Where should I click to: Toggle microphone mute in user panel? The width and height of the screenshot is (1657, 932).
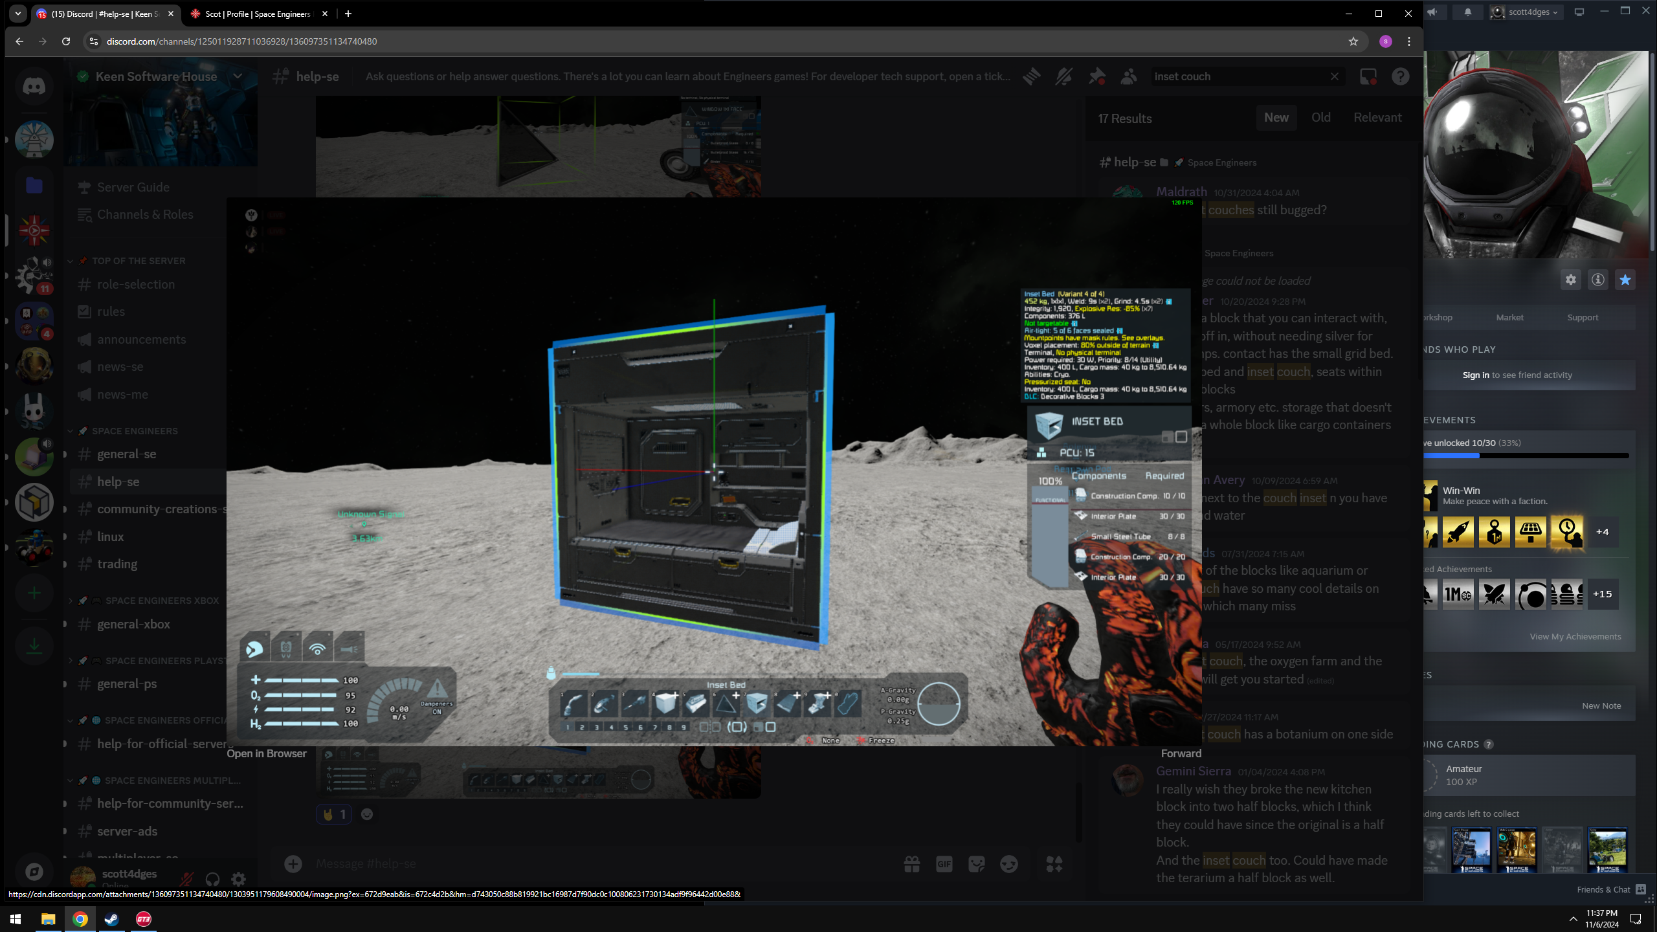coord(186,879)
